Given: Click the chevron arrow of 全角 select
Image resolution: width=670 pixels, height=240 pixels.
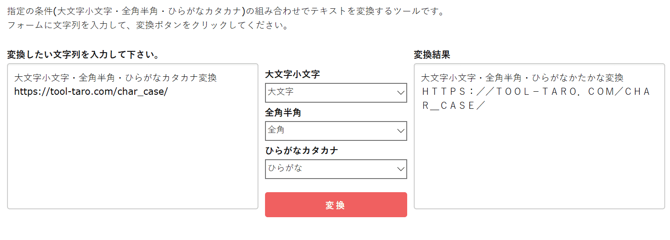Looking at the screenshot, I should [400, 131].
